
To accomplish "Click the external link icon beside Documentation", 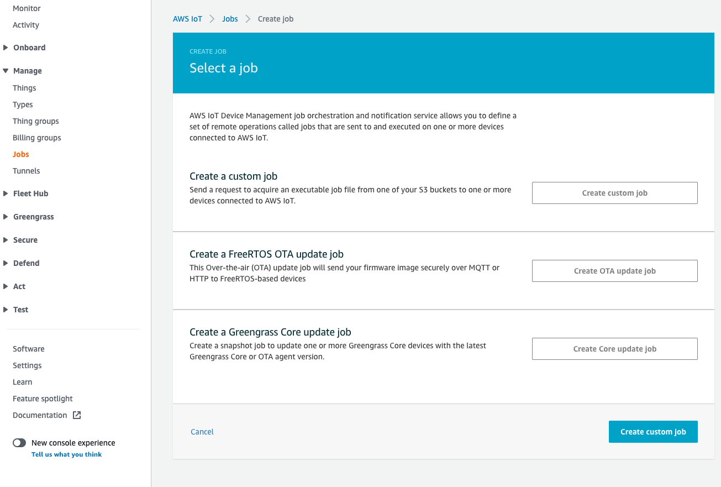I will pyautogui.click(x=77, y=415).
